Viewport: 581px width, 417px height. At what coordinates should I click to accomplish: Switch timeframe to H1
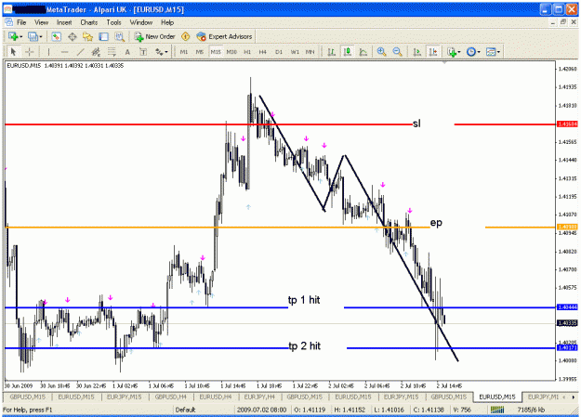point(247,52)
